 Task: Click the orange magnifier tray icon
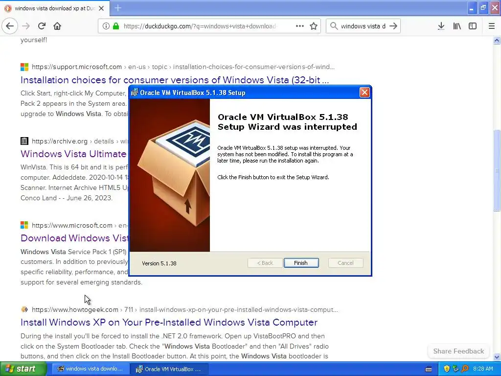click(x=465, y=369)
